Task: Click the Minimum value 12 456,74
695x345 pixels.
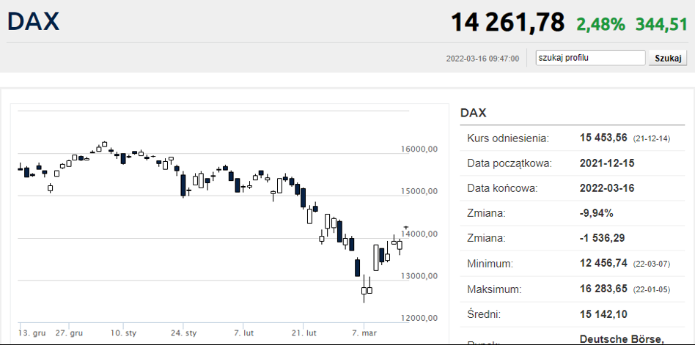Action: click(x=603, y=263)
